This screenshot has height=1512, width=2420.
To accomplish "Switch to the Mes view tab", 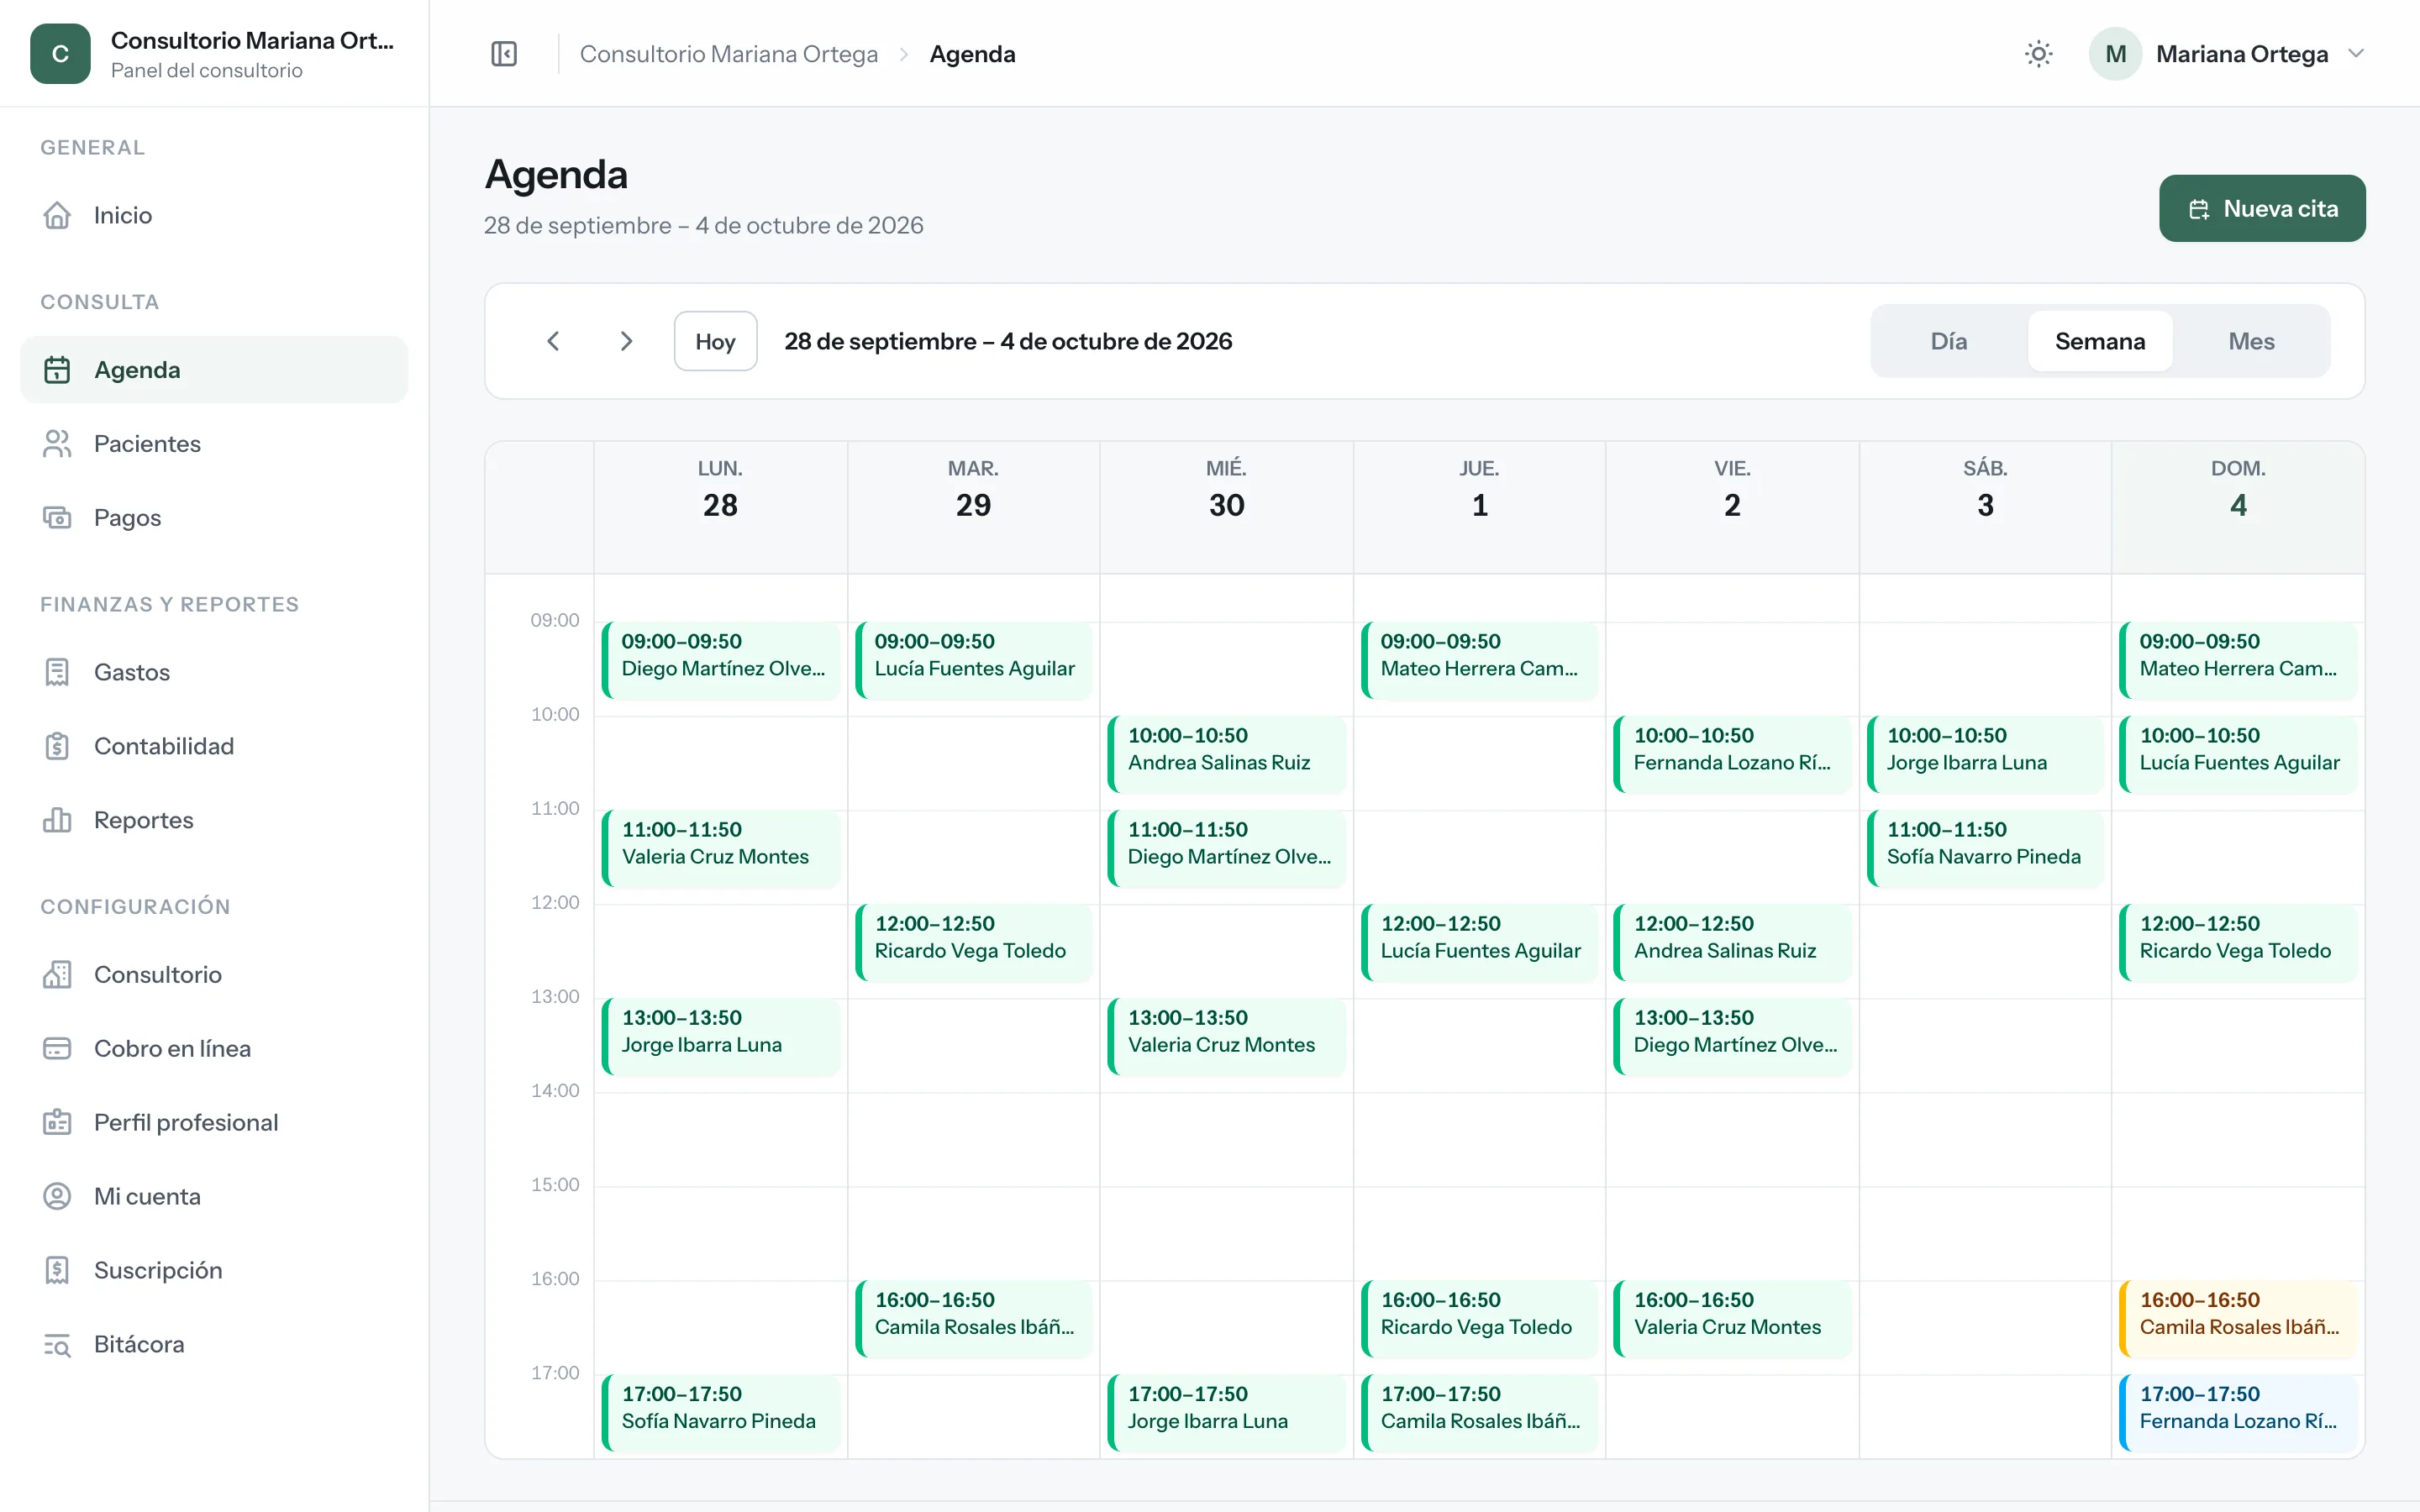I will [2251, 341].
